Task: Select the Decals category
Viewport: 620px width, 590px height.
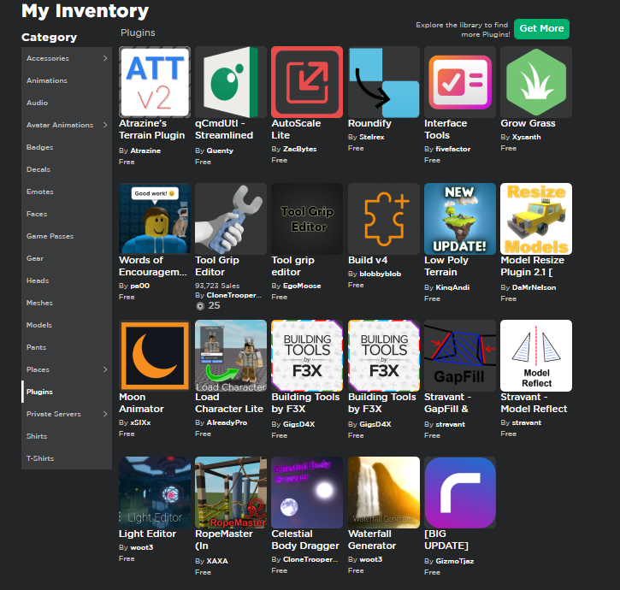Action: click(67, 169)
